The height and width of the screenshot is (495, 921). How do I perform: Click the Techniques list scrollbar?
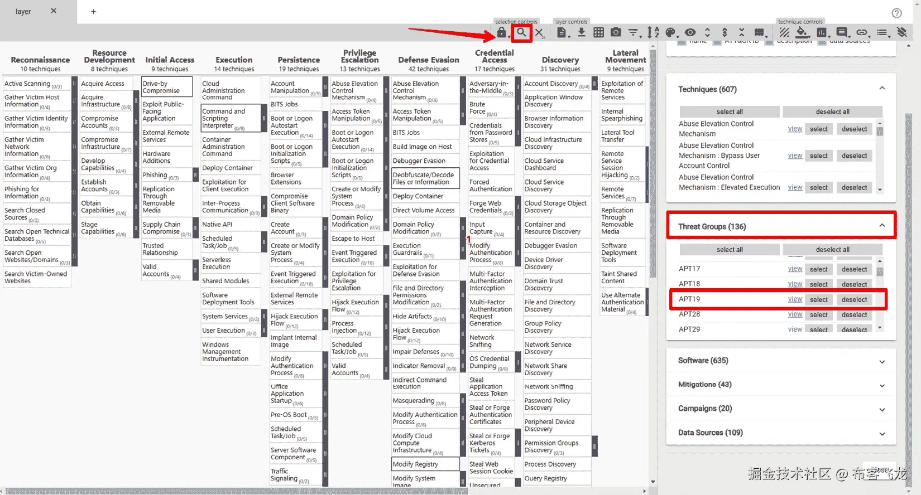pos(880,132)
